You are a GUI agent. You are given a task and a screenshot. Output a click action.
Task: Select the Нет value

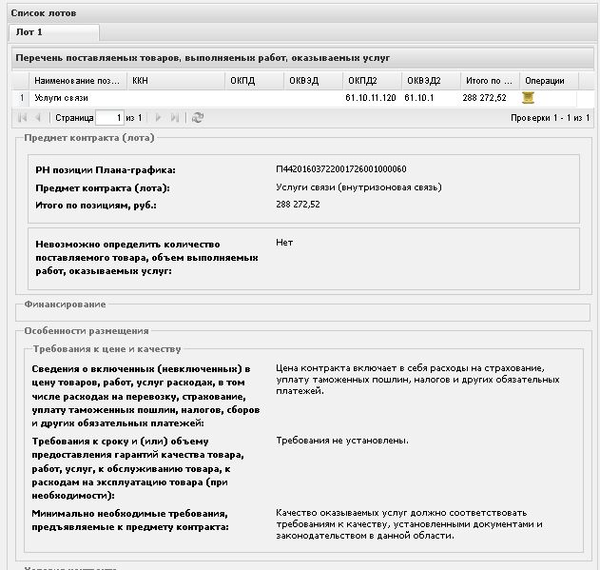click(x=284, y=243)
